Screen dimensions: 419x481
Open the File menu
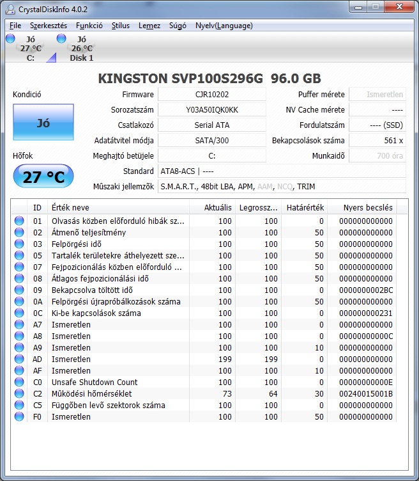[15, 26]
